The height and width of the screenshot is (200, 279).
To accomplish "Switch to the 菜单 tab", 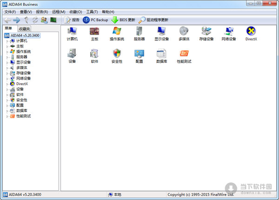I will (x=8, y=28).
